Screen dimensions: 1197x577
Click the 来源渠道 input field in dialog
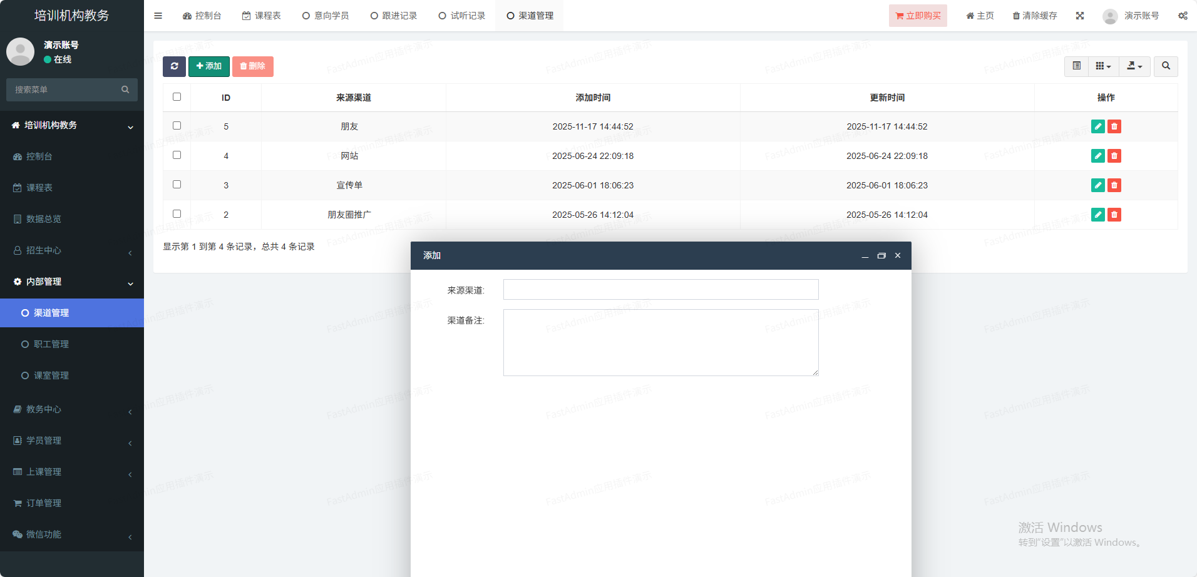pyautogui.click(x=660, y=290)
